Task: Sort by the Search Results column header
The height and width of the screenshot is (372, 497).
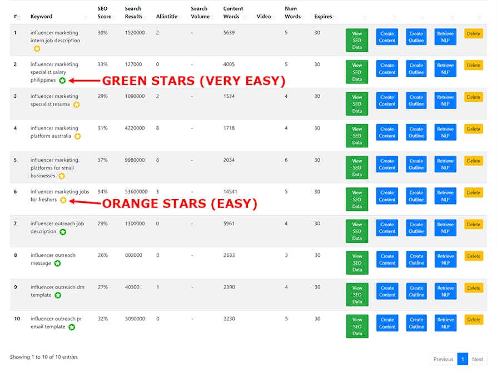Action: (x=133, y=13)
